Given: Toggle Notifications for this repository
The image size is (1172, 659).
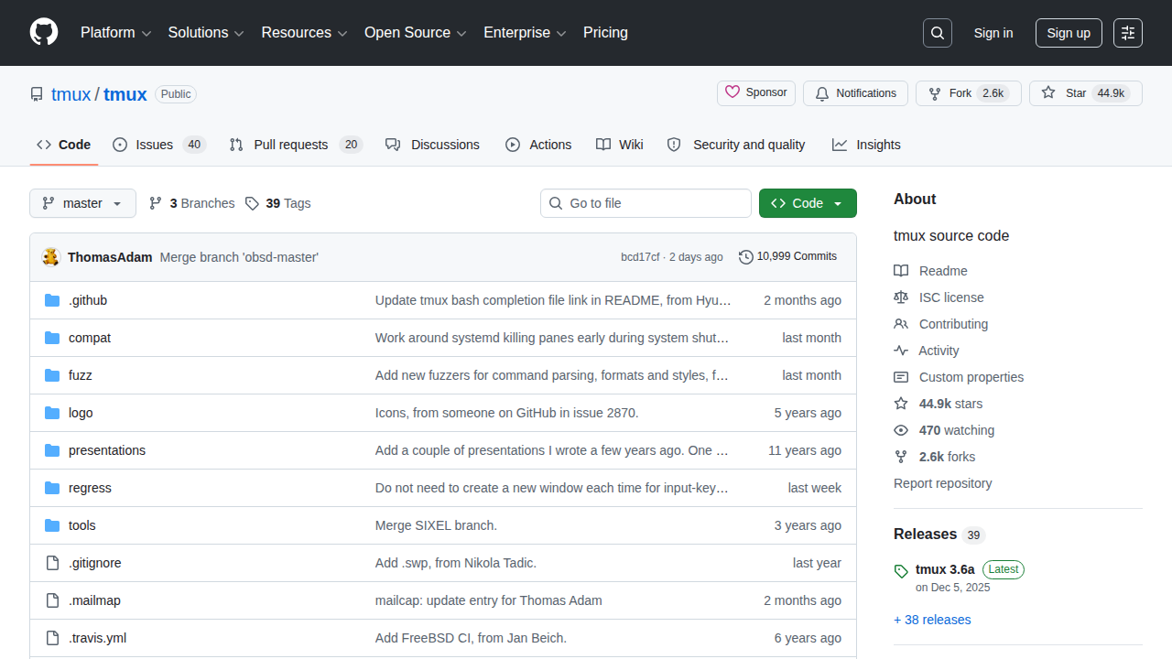Looking at the screenshot, I should [855, 93].
